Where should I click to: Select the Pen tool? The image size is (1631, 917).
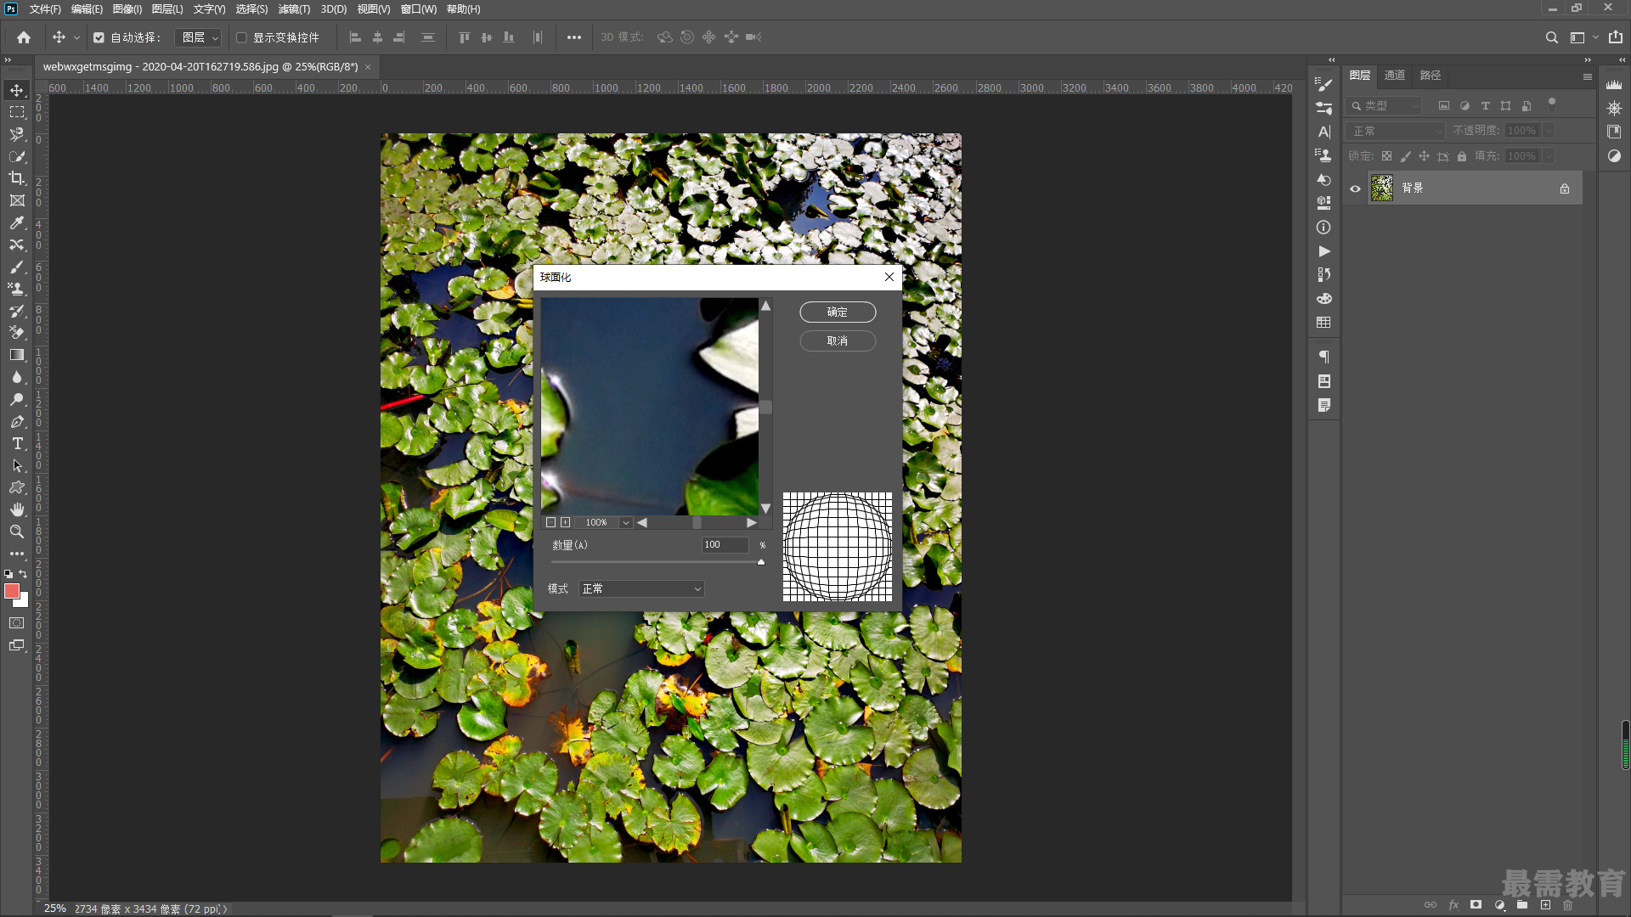tap(17, 421)
